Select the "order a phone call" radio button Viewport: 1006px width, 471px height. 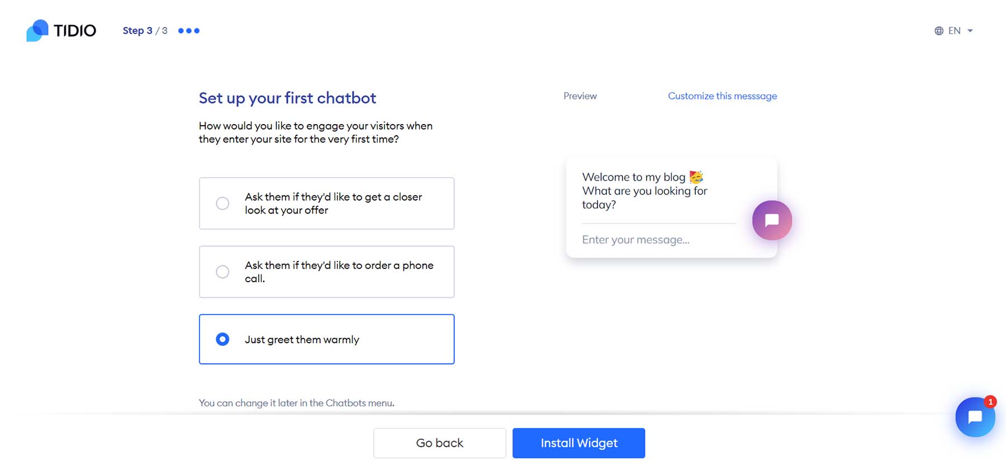point(222,272)
